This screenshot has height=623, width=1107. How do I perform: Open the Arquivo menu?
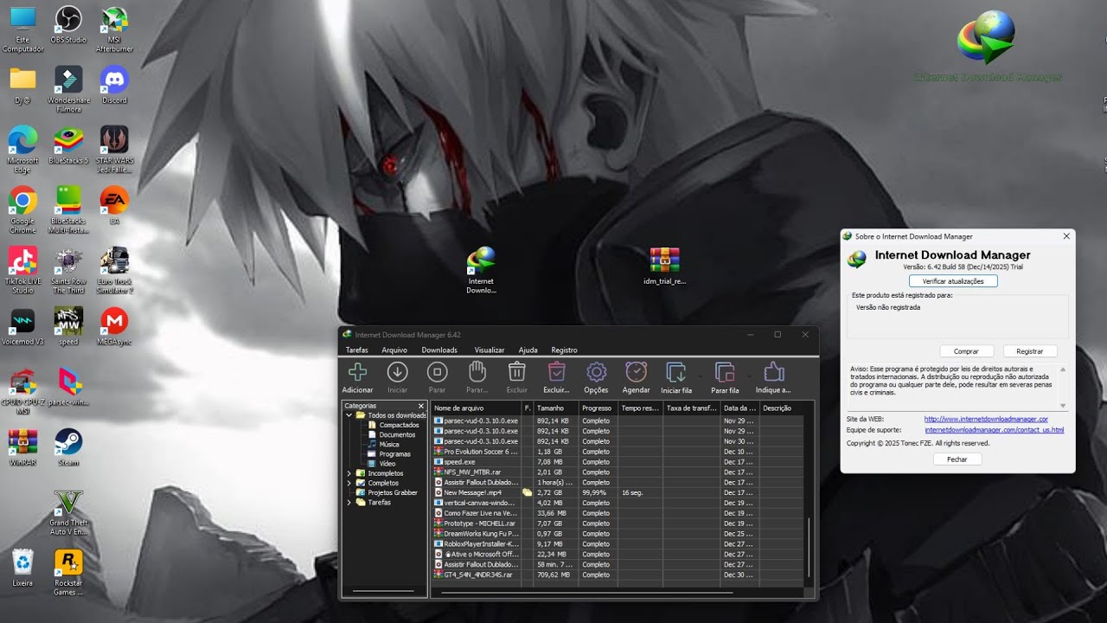point(394,350)
